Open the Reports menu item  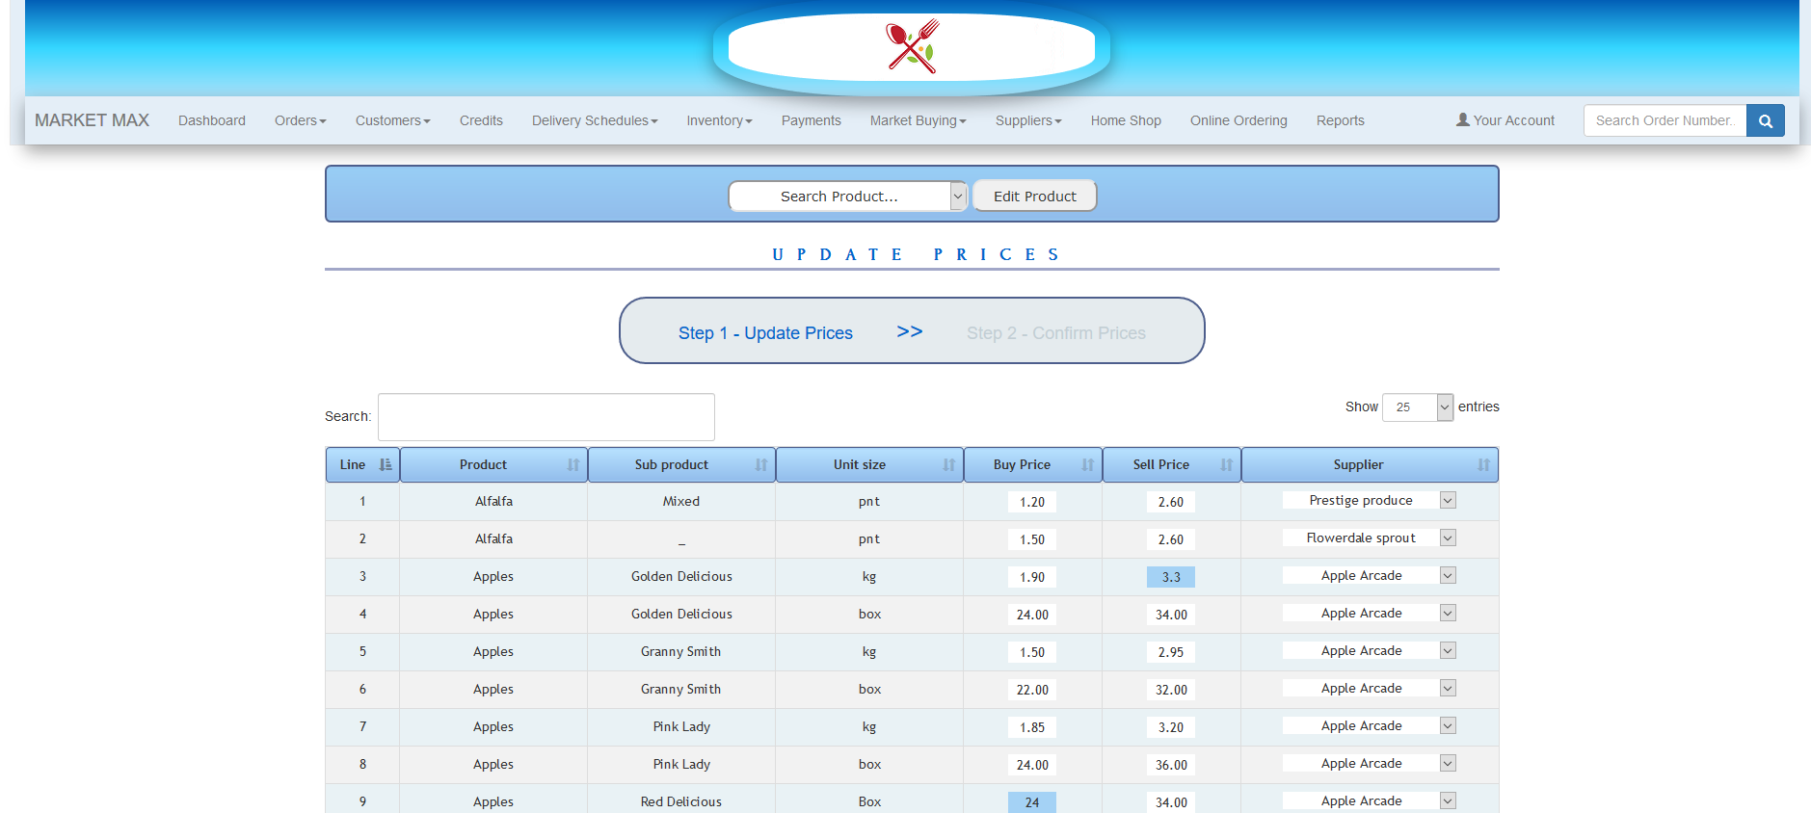[1341, 120]
